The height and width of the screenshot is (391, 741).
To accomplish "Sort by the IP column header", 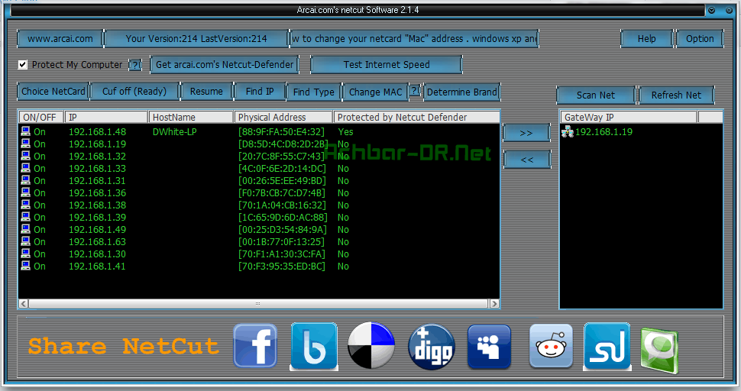I will pyautogui.click(x=106, y=117).
